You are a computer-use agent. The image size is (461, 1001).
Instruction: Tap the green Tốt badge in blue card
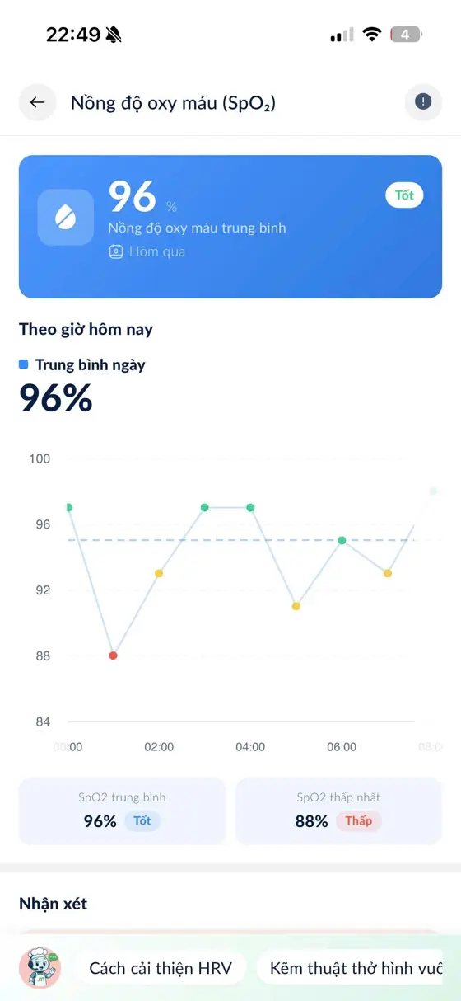click(404, 195)
